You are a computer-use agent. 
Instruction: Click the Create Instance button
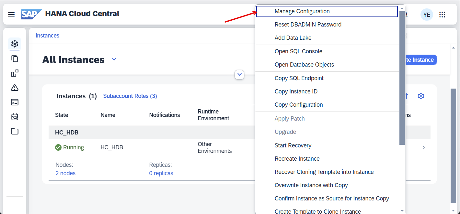pyautogui.click(x=421, y=60)
